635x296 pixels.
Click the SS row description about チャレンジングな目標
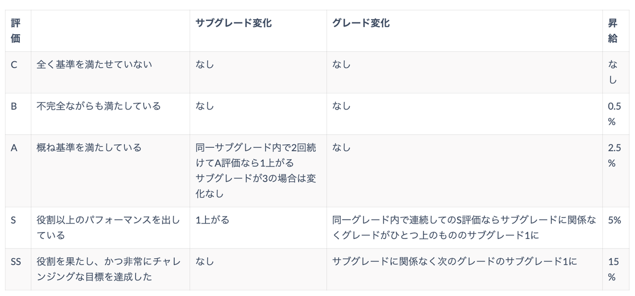tap(108, 269)
